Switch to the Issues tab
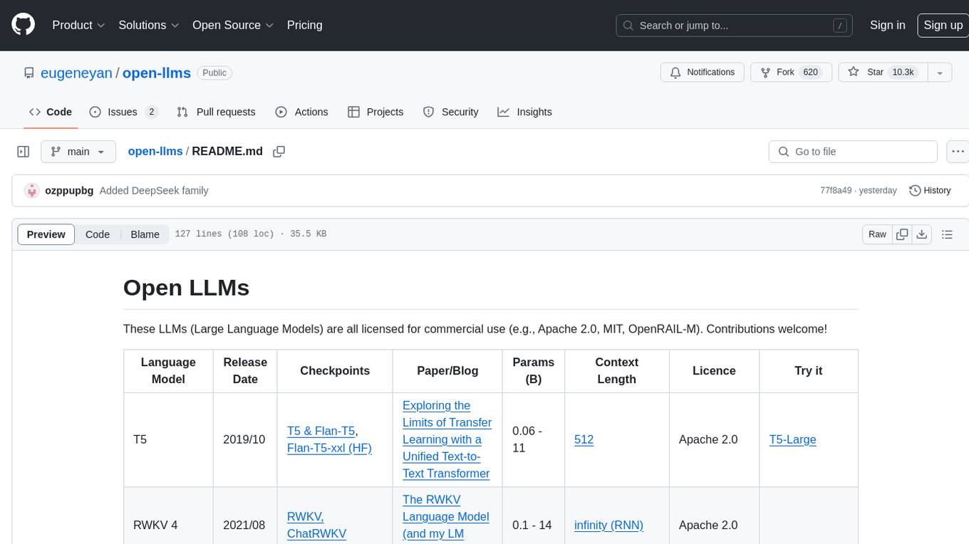Screen dimensions: 969x544 coord(123,112)
